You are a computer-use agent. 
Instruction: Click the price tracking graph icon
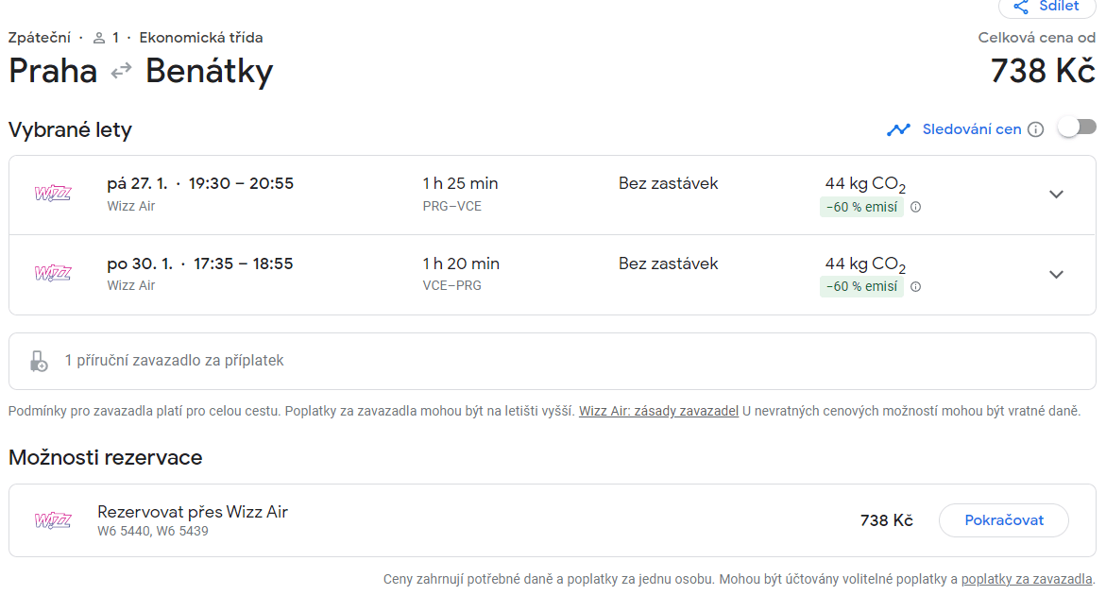[x=898, y=129]
